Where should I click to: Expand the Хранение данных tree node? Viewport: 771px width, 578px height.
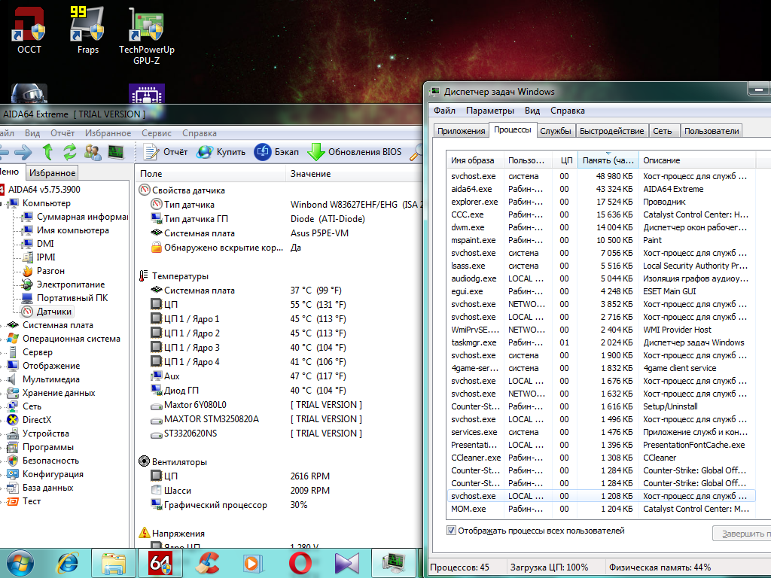click(2, 393)
